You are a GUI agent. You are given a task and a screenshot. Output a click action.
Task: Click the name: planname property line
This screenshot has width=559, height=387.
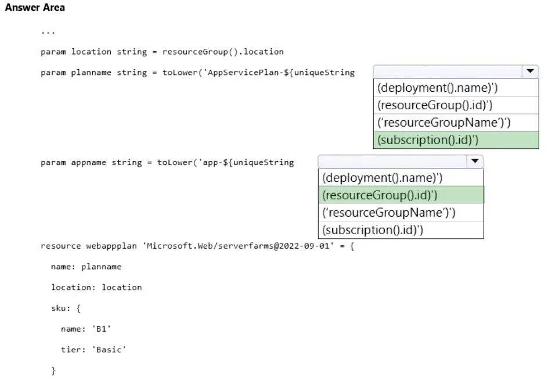(86, 267)
